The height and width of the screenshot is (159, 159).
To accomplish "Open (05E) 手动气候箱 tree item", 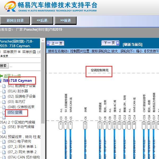I will coord(21,127).
